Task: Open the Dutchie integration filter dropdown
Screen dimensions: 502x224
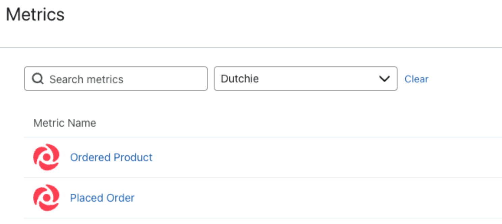Action: coord(305,79)
